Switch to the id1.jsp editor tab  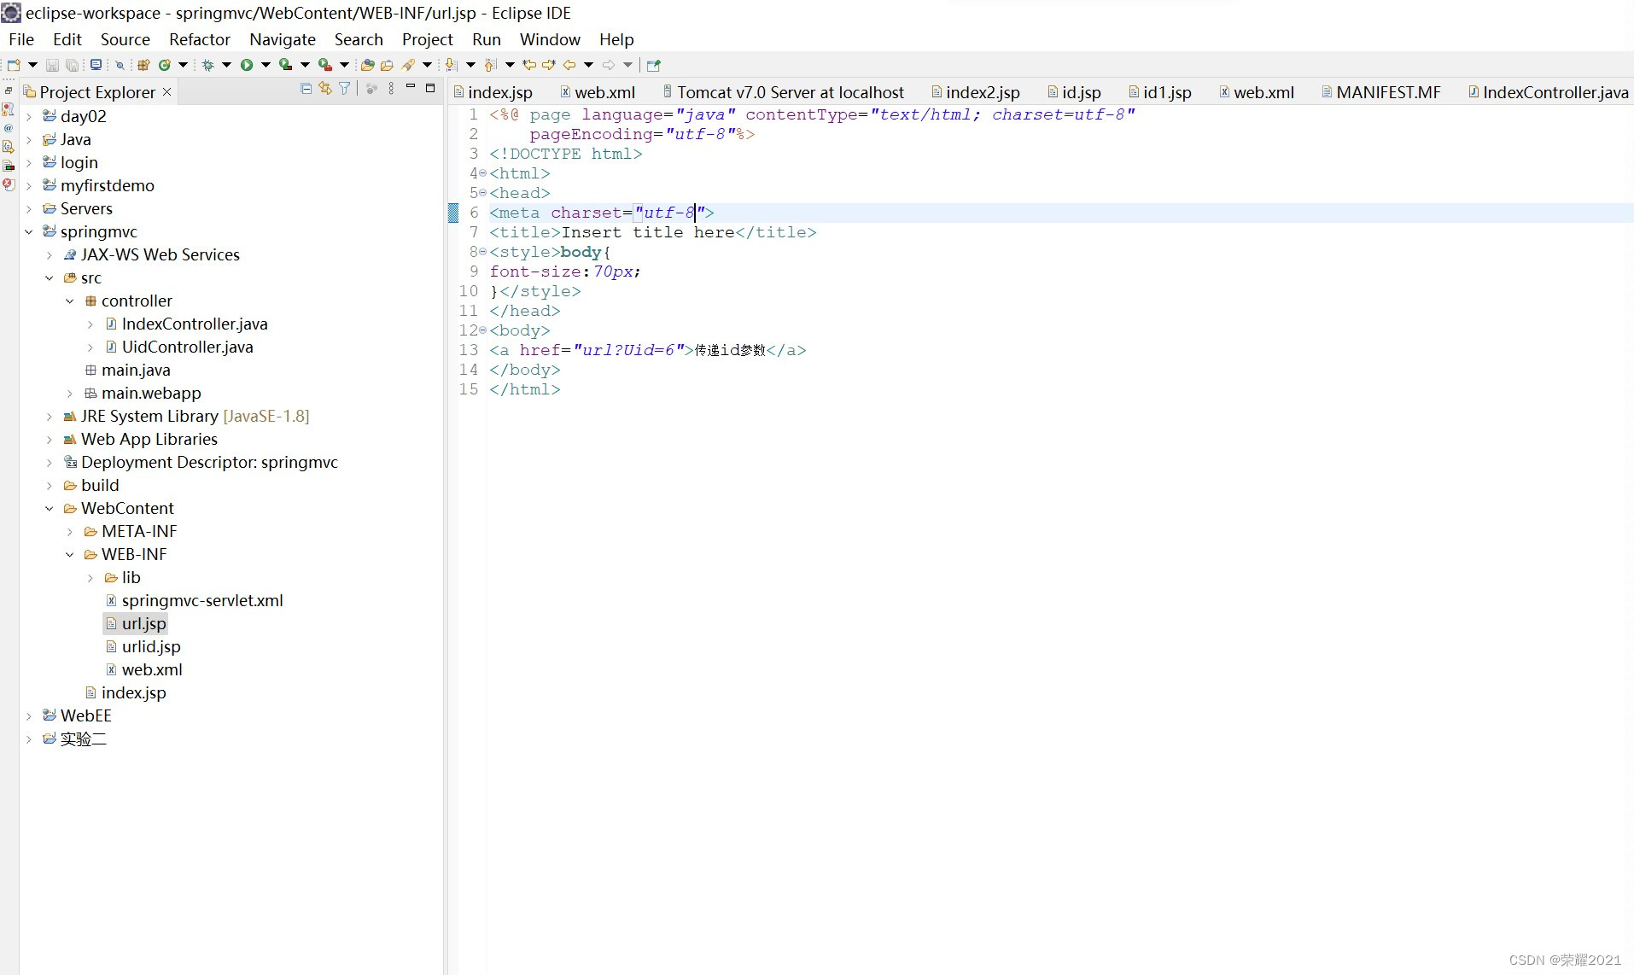point(1160,92)
